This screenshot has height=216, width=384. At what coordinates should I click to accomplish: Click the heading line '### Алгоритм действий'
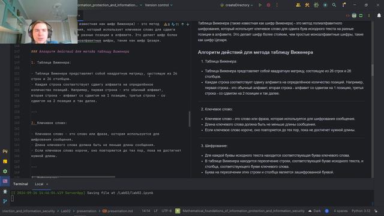[80, 52]
